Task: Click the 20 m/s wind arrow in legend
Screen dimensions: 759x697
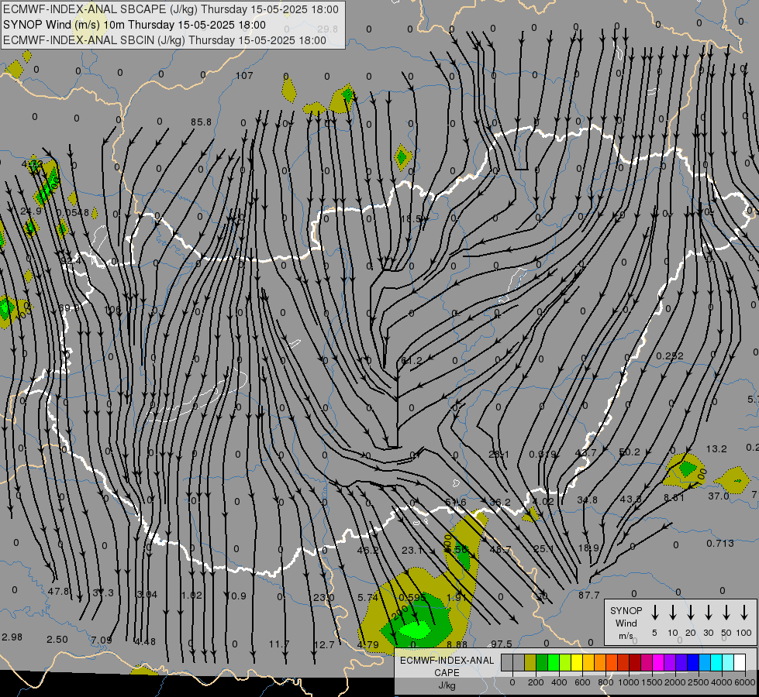Action: (x=691, y=613)
